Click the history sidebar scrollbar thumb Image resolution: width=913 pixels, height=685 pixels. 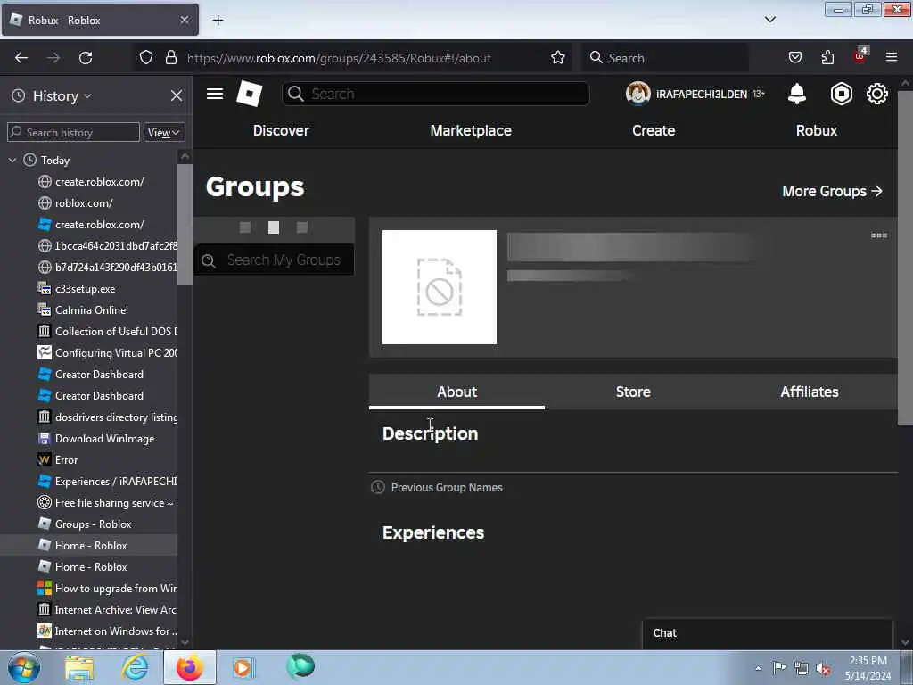click(185, 225)
